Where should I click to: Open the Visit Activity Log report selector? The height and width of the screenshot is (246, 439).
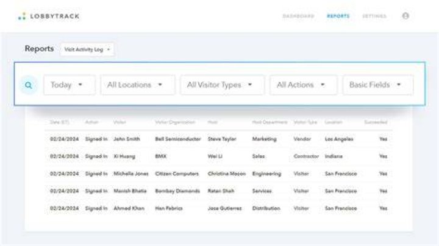(87, 49)
